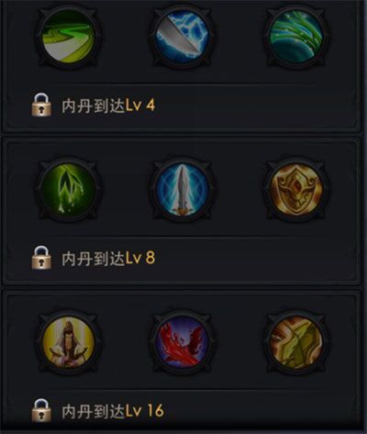Click the padlock beside 内丹到达Lv 16
367x434 pixels.
[x=41, y=410]
